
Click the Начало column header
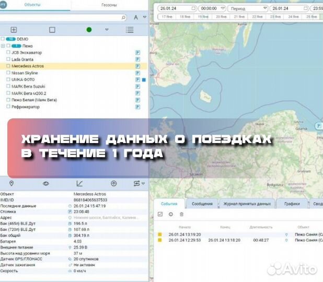pyautogui.click(x=184, y=227)
